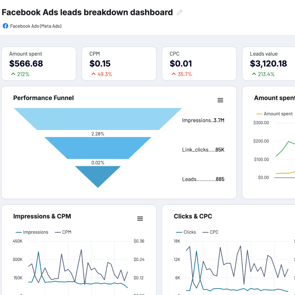Click the Facebook Ads (Meta Ads) source link
Image resolution: width=295 pixels, height=295 pixels.
pos(36,26)
